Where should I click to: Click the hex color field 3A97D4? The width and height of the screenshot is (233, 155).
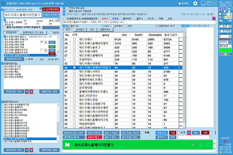coord(224,42)
